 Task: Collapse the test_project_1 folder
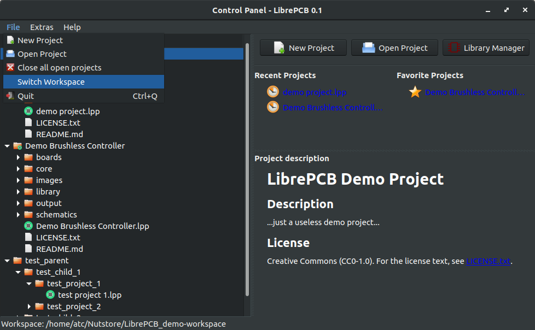(x=29, y=284)
